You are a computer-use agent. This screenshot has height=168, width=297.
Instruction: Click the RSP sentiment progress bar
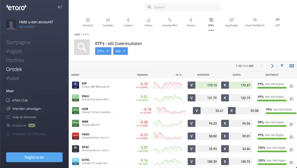(272, 88)
